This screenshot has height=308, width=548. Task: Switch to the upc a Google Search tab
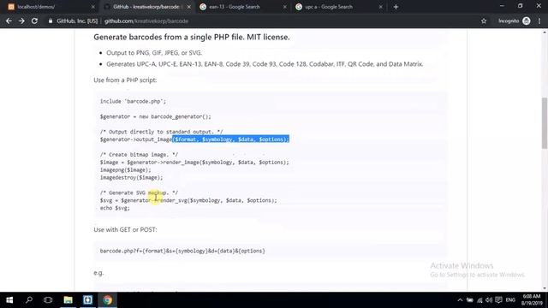[329, 7]
